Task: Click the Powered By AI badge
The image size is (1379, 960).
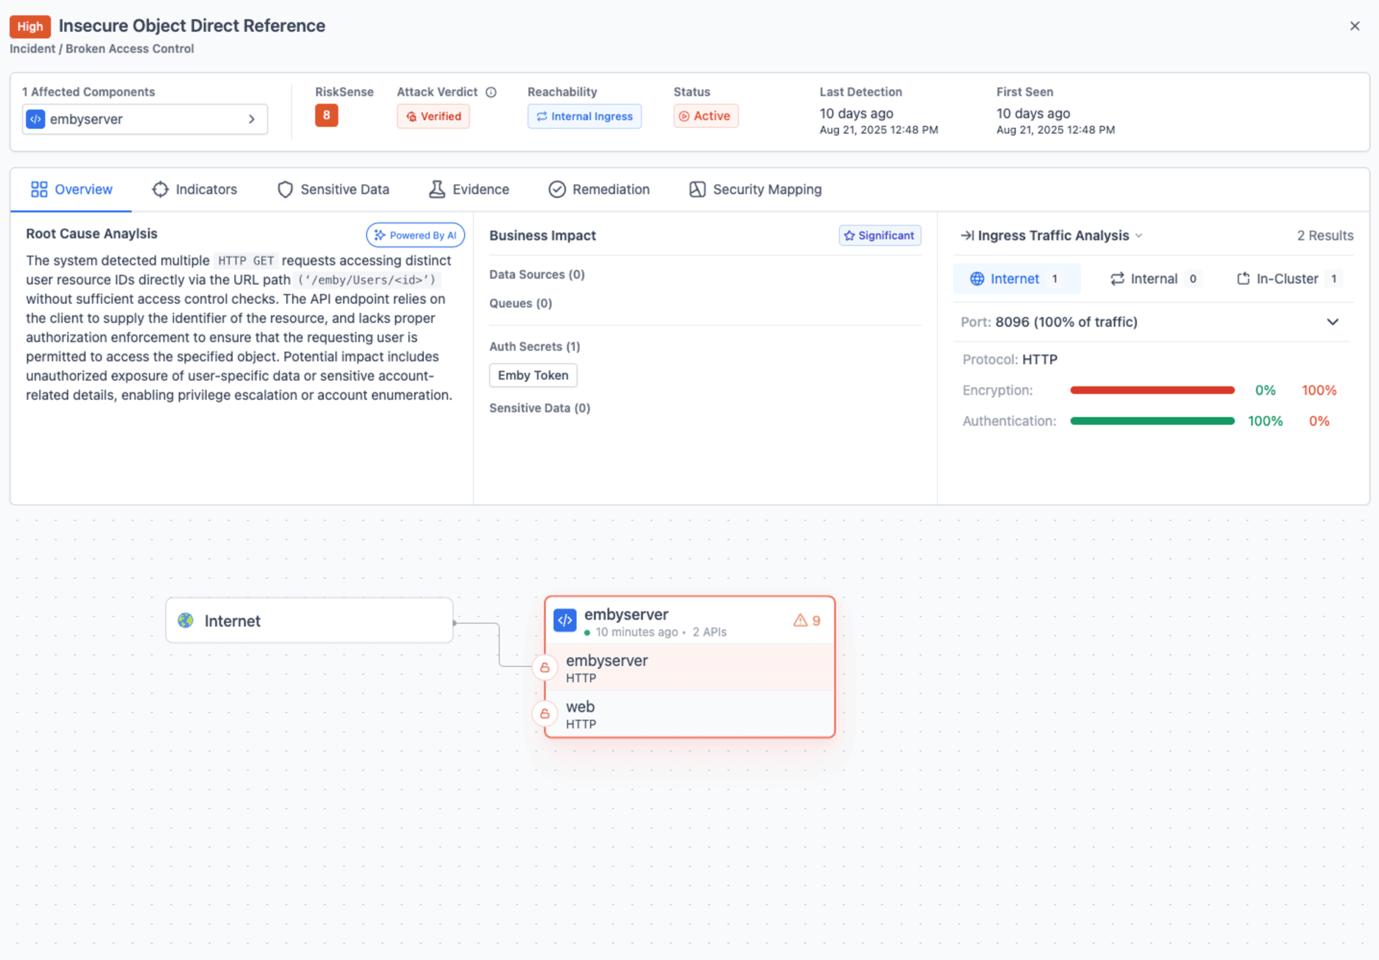Action: click(x=415, y=235)
